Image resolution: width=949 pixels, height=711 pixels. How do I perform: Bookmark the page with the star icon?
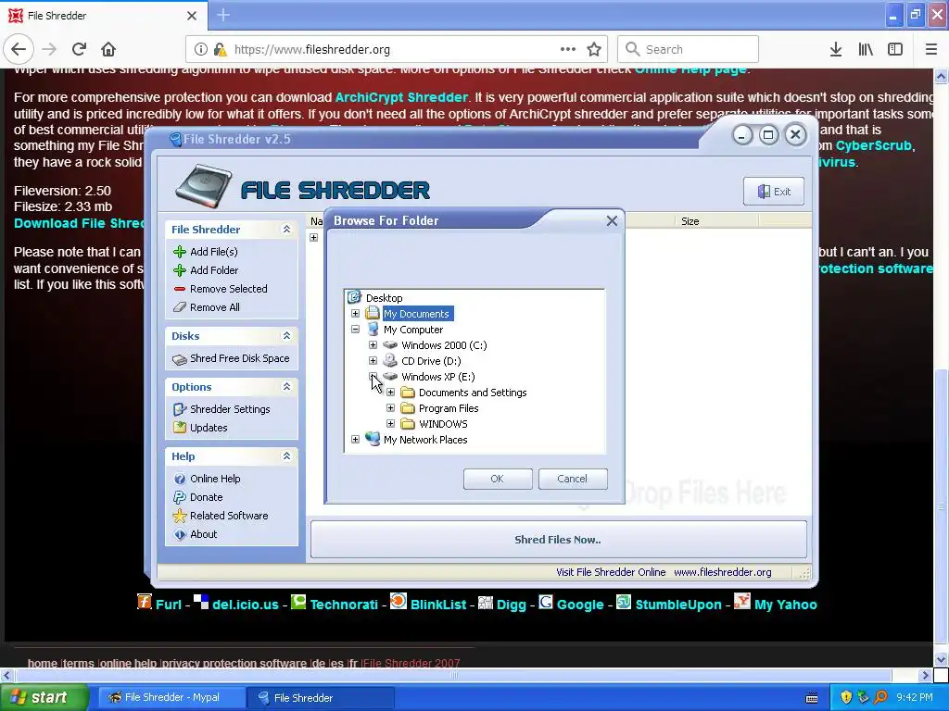tap(594, 49)
